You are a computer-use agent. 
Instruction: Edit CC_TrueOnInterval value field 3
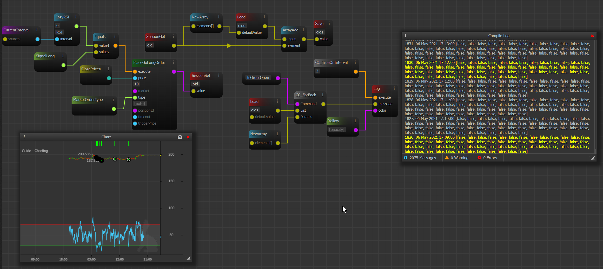(x=317, y=71)
